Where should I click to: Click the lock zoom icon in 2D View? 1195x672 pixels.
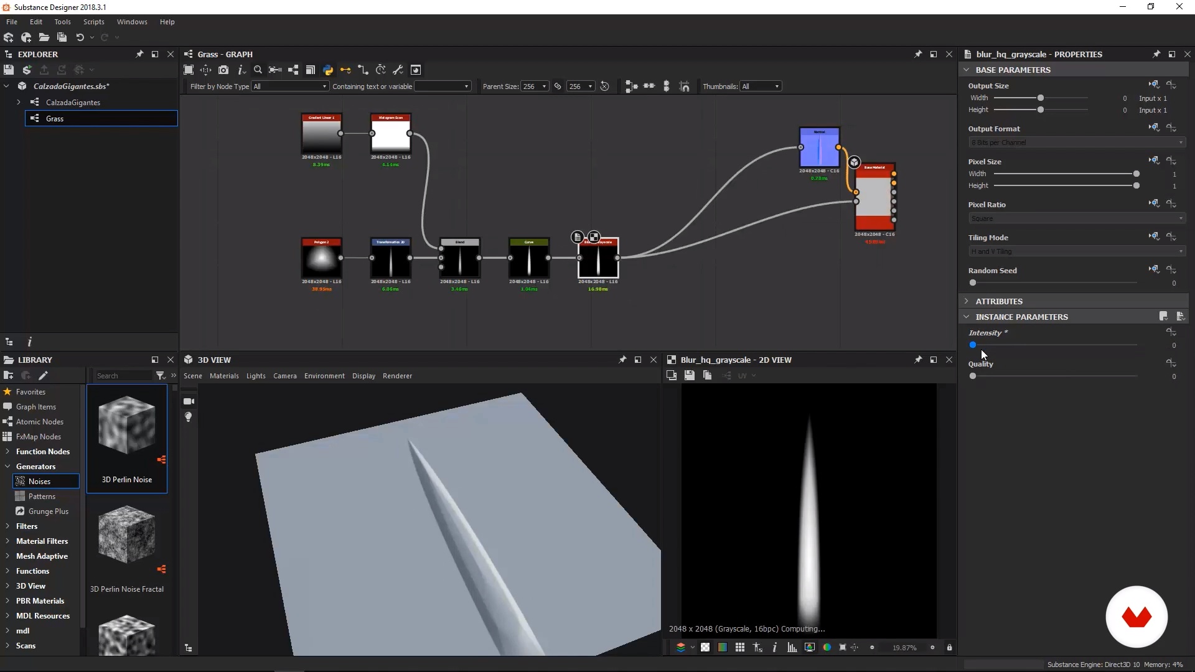(x=949, y=648)
